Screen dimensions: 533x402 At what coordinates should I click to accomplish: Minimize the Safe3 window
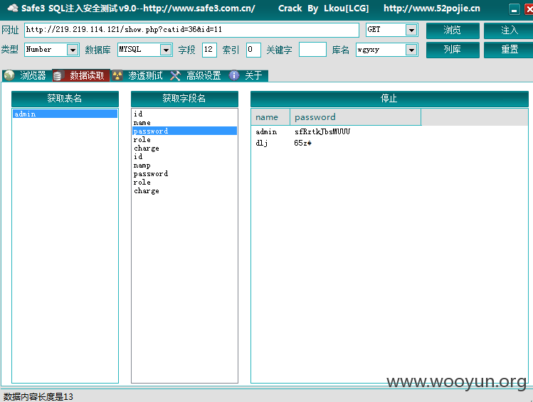[514, 9]
